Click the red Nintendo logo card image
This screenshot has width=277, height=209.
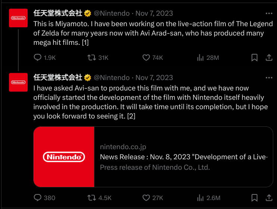64,157
